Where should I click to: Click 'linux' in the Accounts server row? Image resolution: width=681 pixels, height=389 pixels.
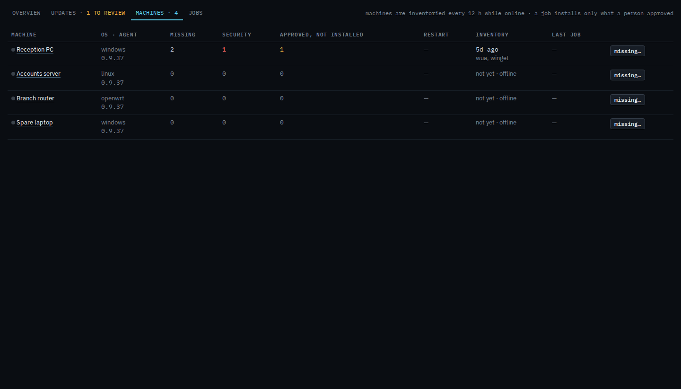point(108,74)
